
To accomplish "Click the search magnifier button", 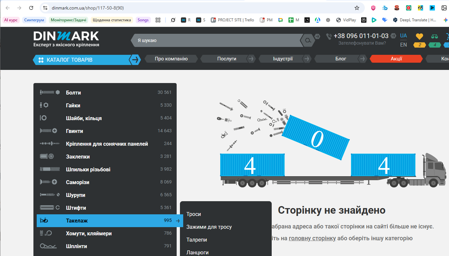I will click(x=307, y=40).
